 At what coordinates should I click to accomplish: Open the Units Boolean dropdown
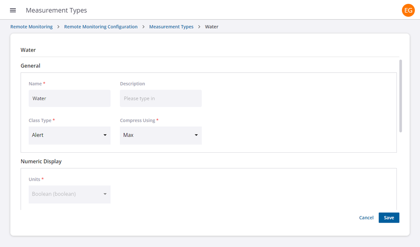pos(69,194)
